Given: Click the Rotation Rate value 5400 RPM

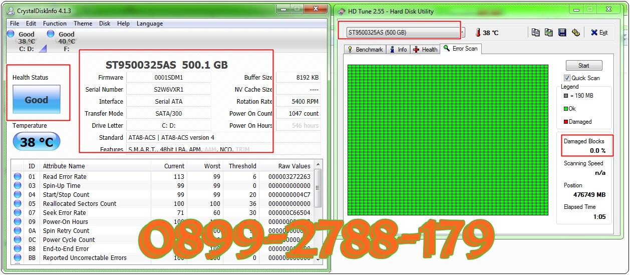Looking at the screenshot, I should (x=298, y=102).
